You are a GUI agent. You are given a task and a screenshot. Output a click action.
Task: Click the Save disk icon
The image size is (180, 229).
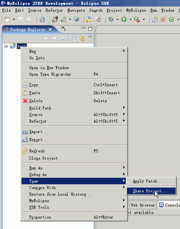coord(20,19)
